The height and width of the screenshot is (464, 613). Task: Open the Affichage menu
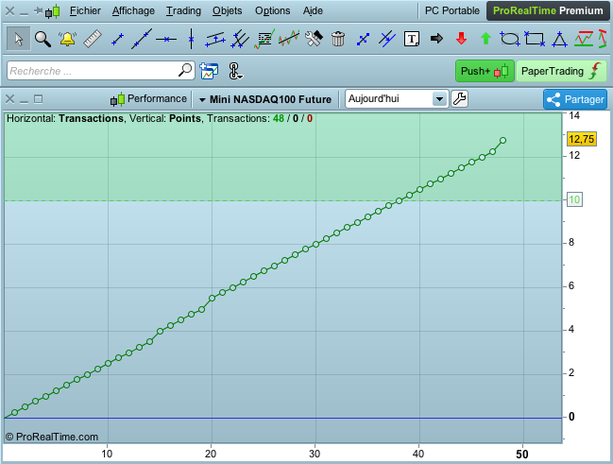[133, 10]
